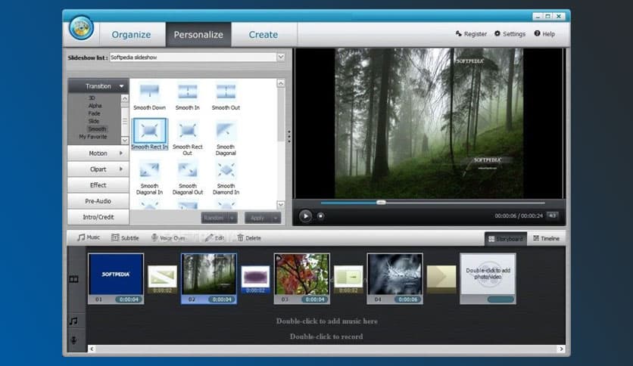Add a Subtitle to the slide
Screen dimensions: 633x366
pos(125,237)
